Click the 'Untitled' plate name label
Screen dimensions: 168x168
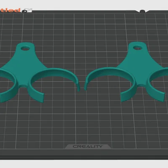[10, 10]
